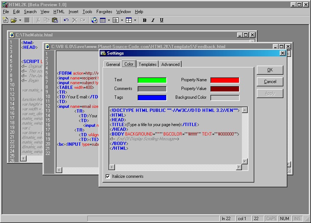The height and width of the screenshot is (223, 311).
Task: Uncheck the Italicize comments checkbox
Action: pyautogui.click(x=108, y=176)
